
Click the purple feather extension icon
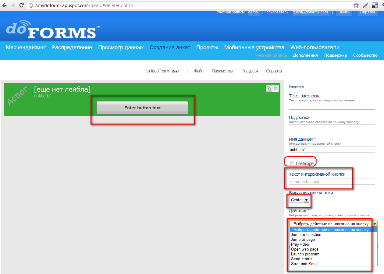pos(365,5)
